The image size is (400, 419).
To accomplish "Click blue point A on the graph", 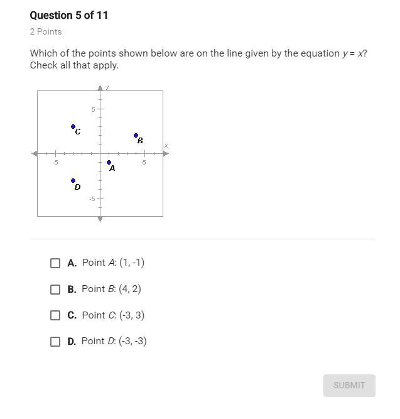I will 109,162.
